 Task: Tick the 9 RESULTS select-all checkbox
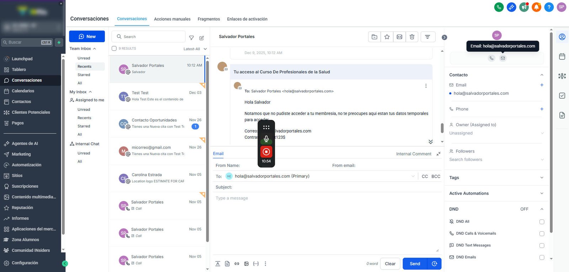pos(114,49)
